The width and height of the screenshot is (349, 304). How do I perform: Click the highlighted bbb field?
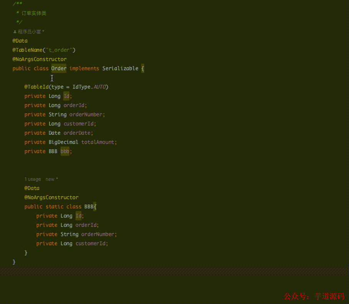pos(64,151)
